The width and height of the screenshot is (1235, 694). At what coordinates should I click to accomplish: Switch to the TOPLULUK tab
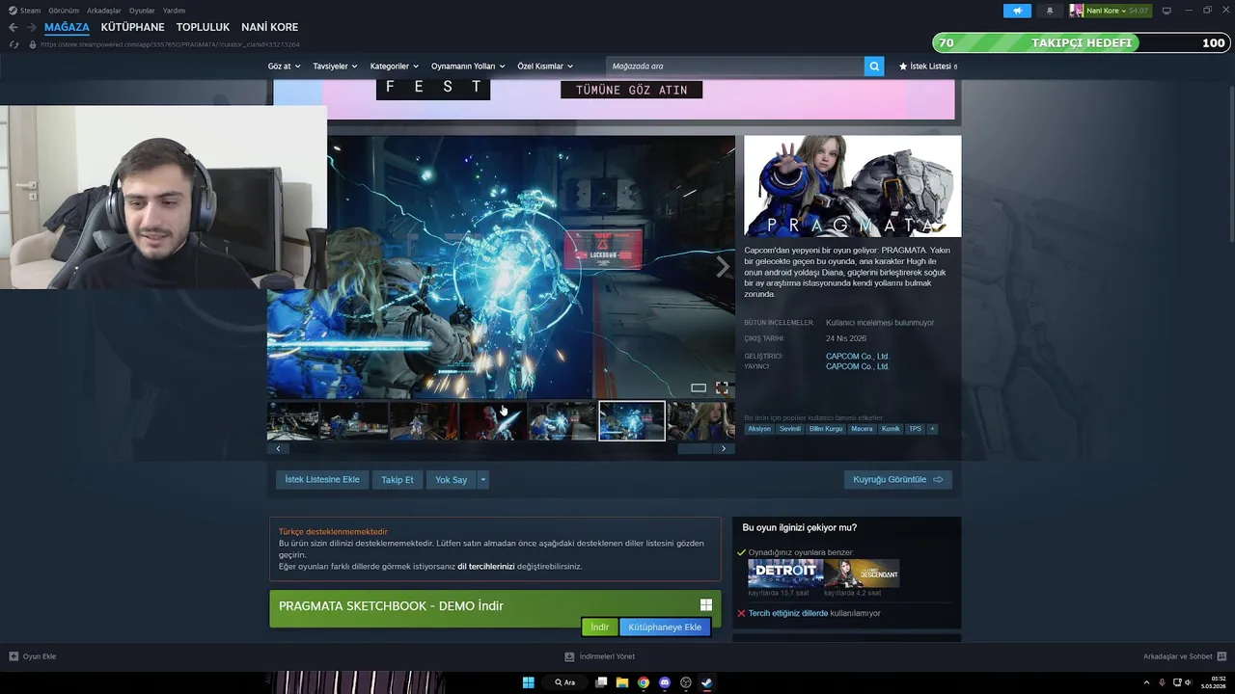(x=203, y=27)
